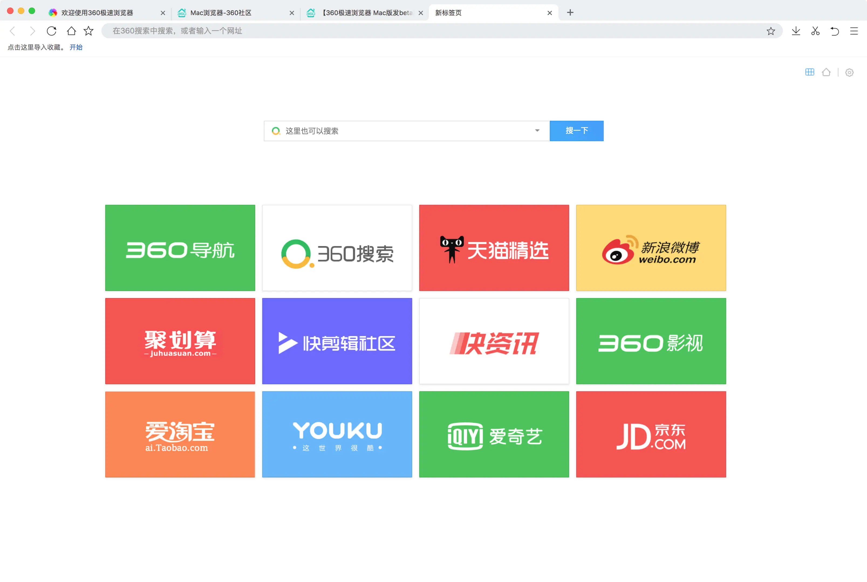Click the 搜一下 search button
Viewport: 867px width, 582px height.
(x=576, y=131)
